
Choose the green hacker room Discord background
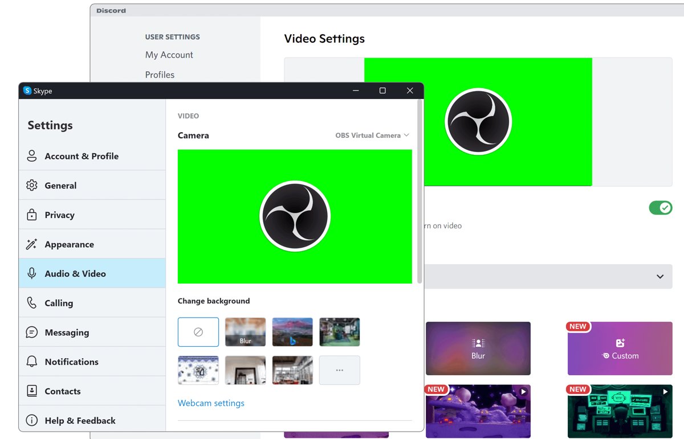pyautogui.click(x=620, y=411)
